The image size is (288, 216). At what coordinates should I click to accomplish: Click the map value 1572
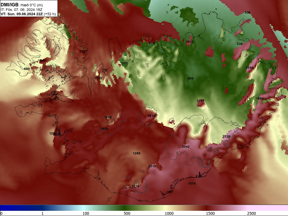[98, 78]
